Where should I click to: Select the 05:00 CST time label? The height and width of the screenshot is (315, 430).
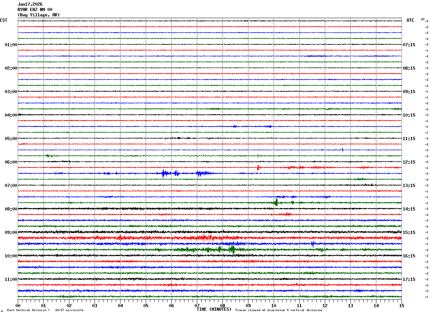click(x=11, y=139)
